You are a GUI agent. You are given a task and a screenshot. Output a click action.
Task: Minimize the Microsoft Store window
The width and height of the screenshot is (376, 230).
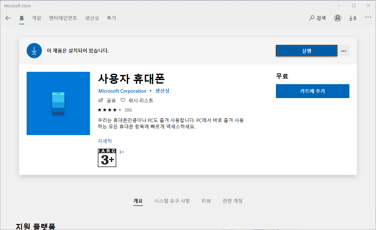point(339,5)
